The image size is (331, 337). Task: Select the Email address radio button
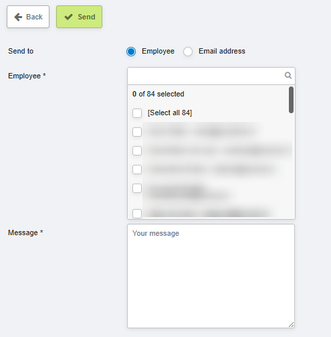[188, 52]
